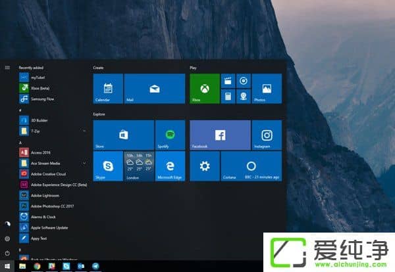Open the Cortana tile
Image resolution: width=395 pixels, height=272 pixels.
251,166
